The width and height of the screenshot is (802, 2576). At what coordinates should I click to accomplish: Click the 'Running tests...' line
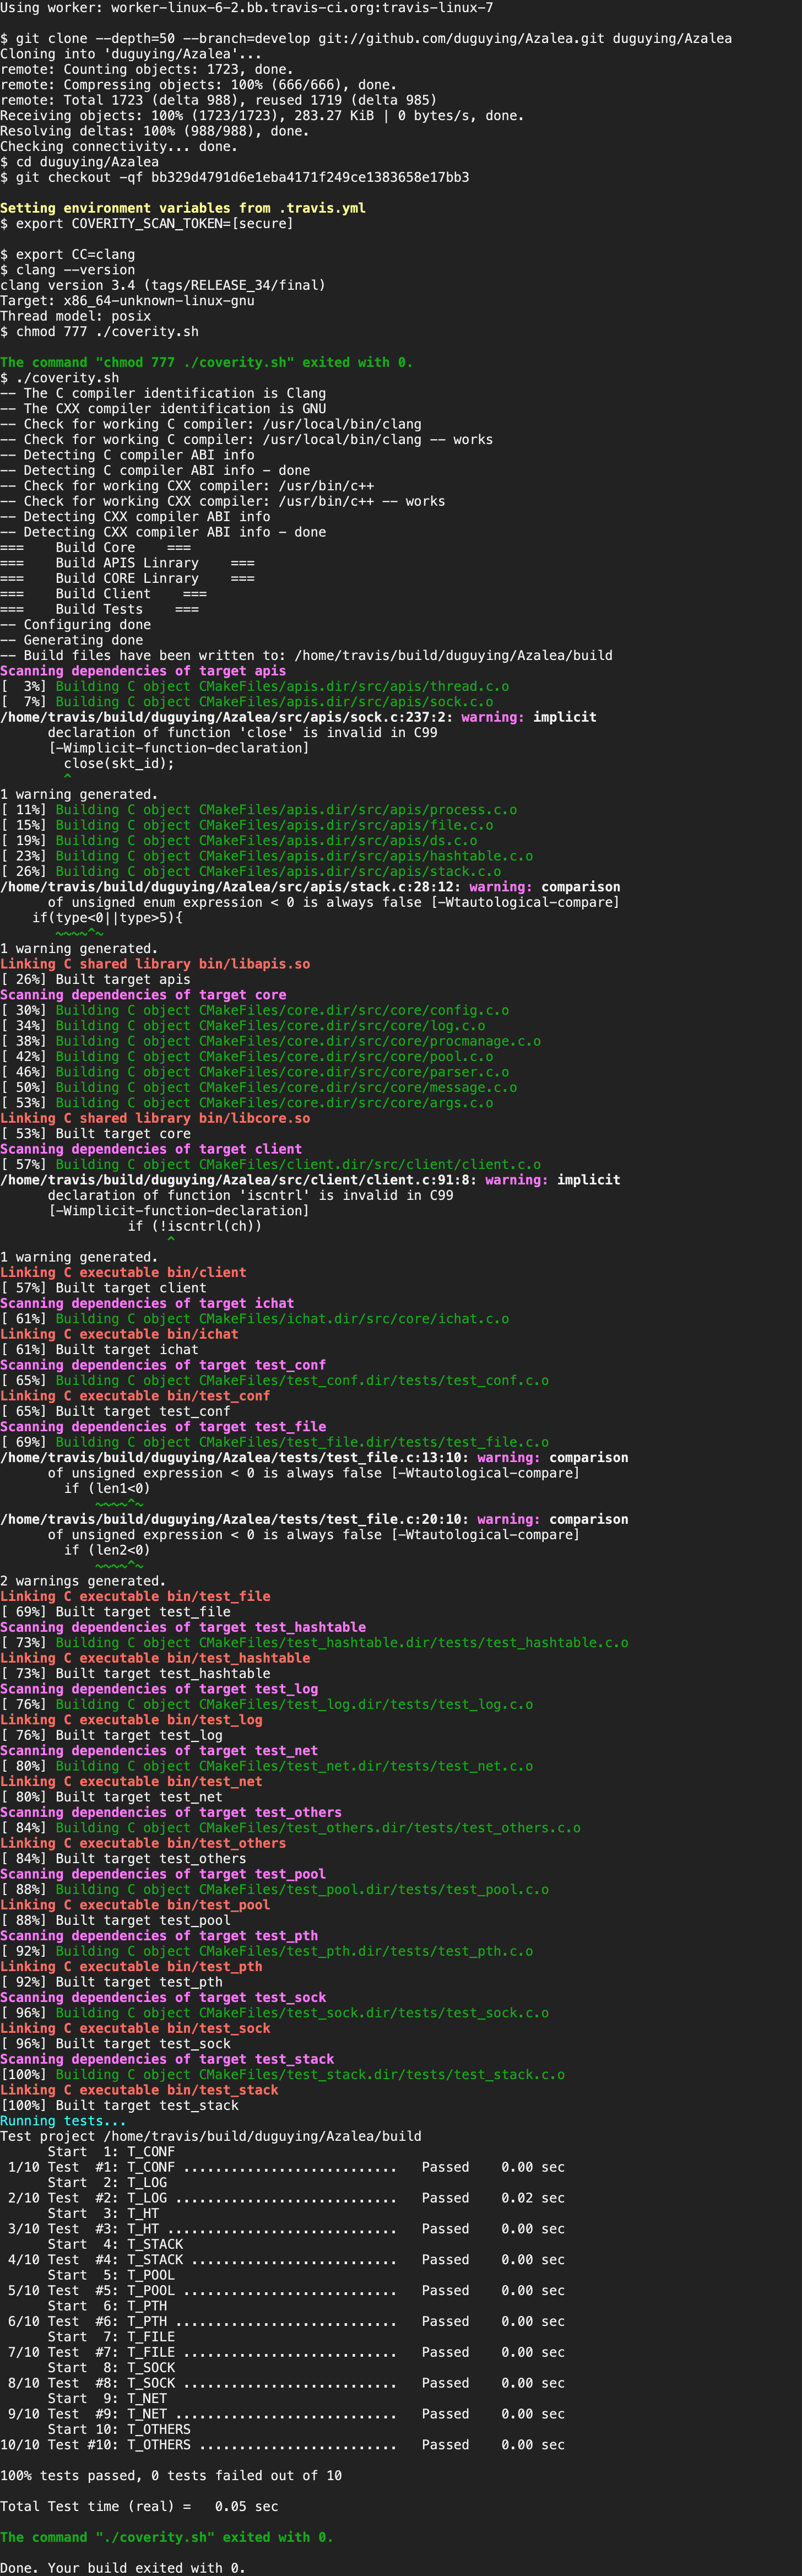pos(64,2121)
